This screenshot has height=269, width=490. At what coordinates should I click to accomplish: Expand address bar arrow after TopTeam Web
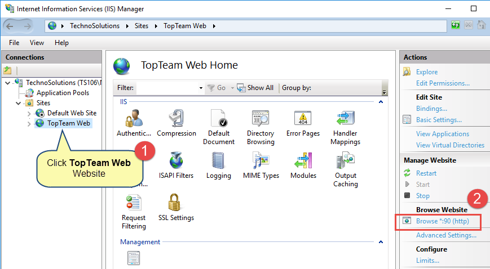214,26
